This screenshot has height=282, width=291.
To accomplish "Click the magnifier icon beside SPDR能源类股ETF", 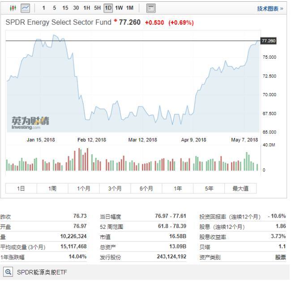I will (x=8, y=272).
